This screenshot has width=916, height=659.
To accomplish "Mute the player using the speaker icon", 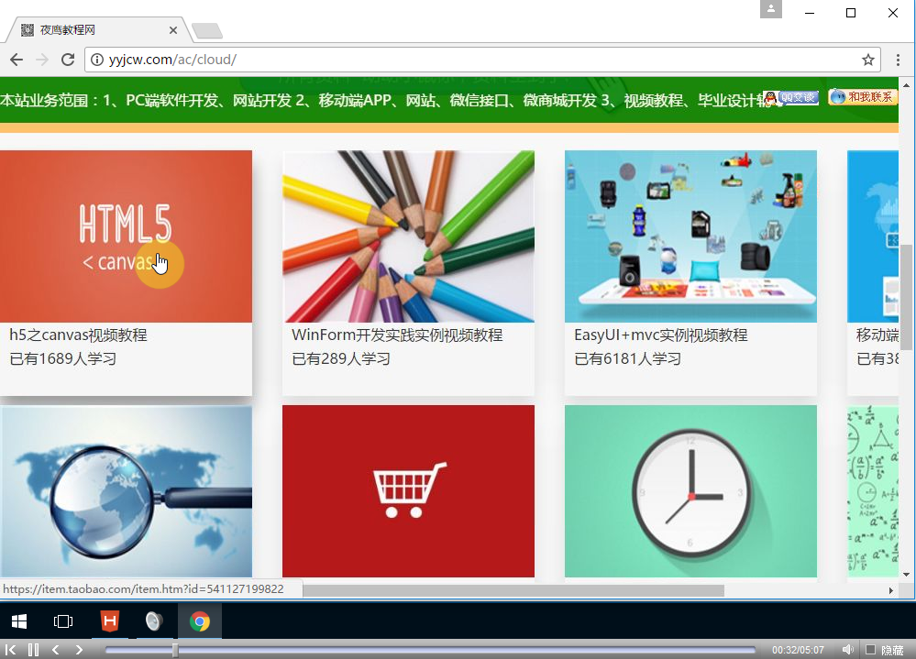I will click(847, 650).
